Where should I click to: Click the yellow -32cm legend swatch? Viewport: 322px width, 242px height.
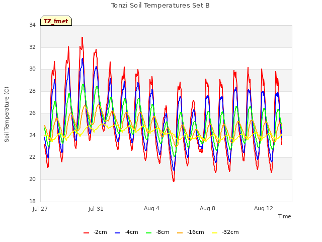214,233
